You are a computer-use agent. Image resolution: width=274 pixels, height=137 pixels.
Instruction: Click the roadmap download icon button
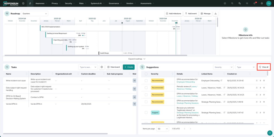pyautogui.click(x=216, y=13)
